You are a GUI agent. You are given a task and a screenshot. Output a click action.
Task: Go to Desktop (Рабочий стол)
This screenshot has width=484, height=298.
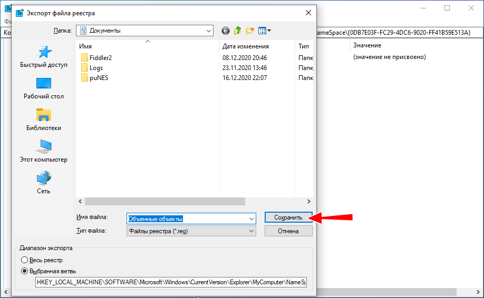[44, 88]
